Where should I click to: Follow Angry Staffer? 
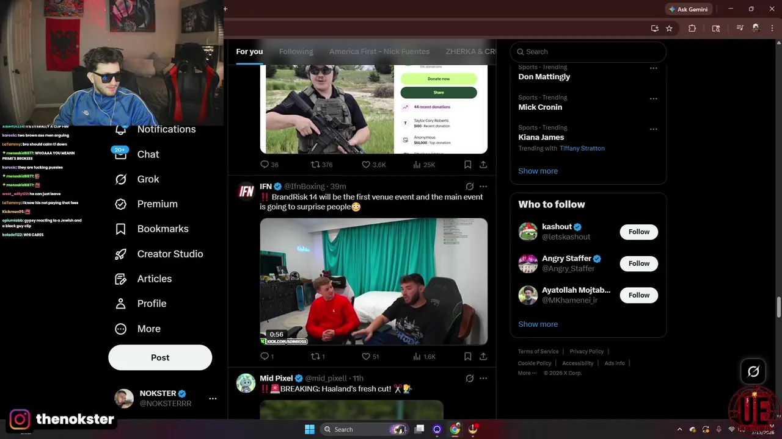point(639,263)
